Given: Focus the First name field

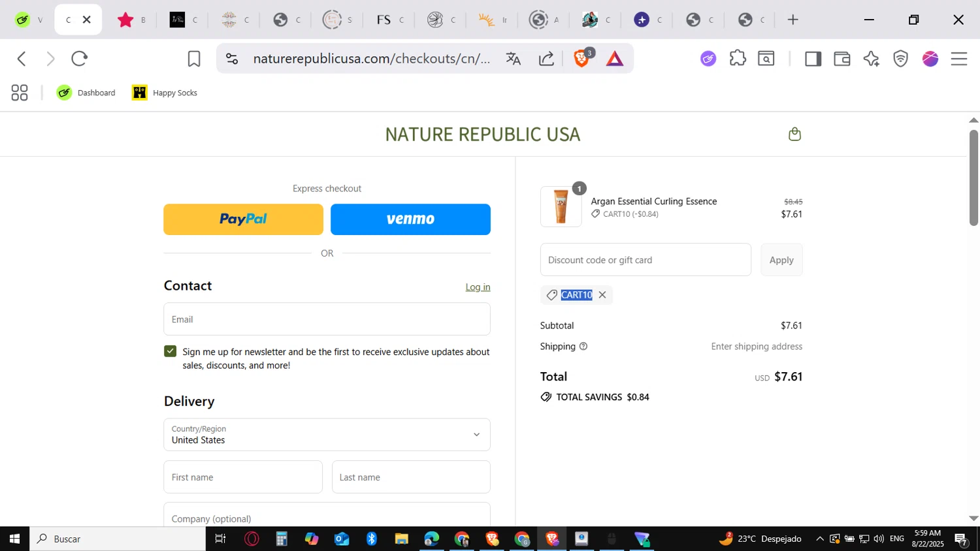Looking at the screenshot, I should 243,477.
